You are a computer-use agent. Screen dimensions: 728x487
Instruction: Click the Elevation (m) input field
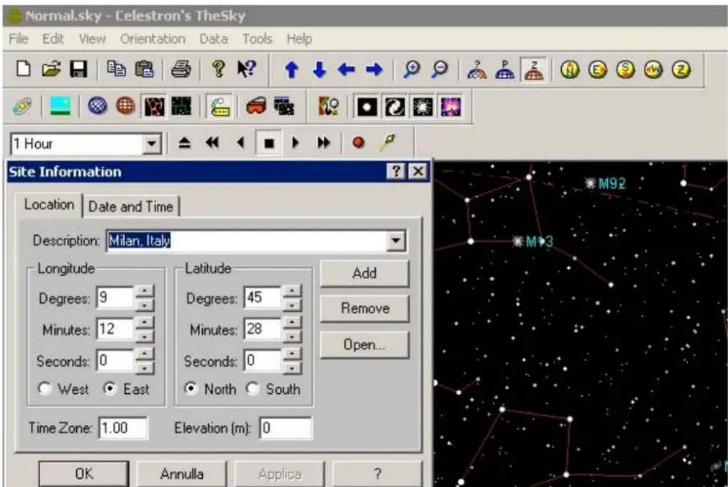(286, 427)
